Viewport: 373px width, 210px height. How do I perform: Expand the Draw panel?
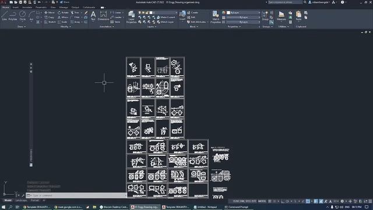pyautogui.click(x=22, y=27)
